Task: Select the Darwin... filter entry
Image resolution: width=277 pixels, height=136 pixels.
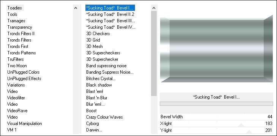Action: [94, 130]
